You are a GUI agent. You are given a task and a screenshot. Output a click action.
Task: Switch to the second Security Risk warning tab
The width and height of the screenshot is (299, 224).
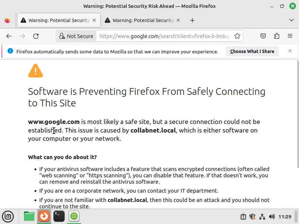140,21
